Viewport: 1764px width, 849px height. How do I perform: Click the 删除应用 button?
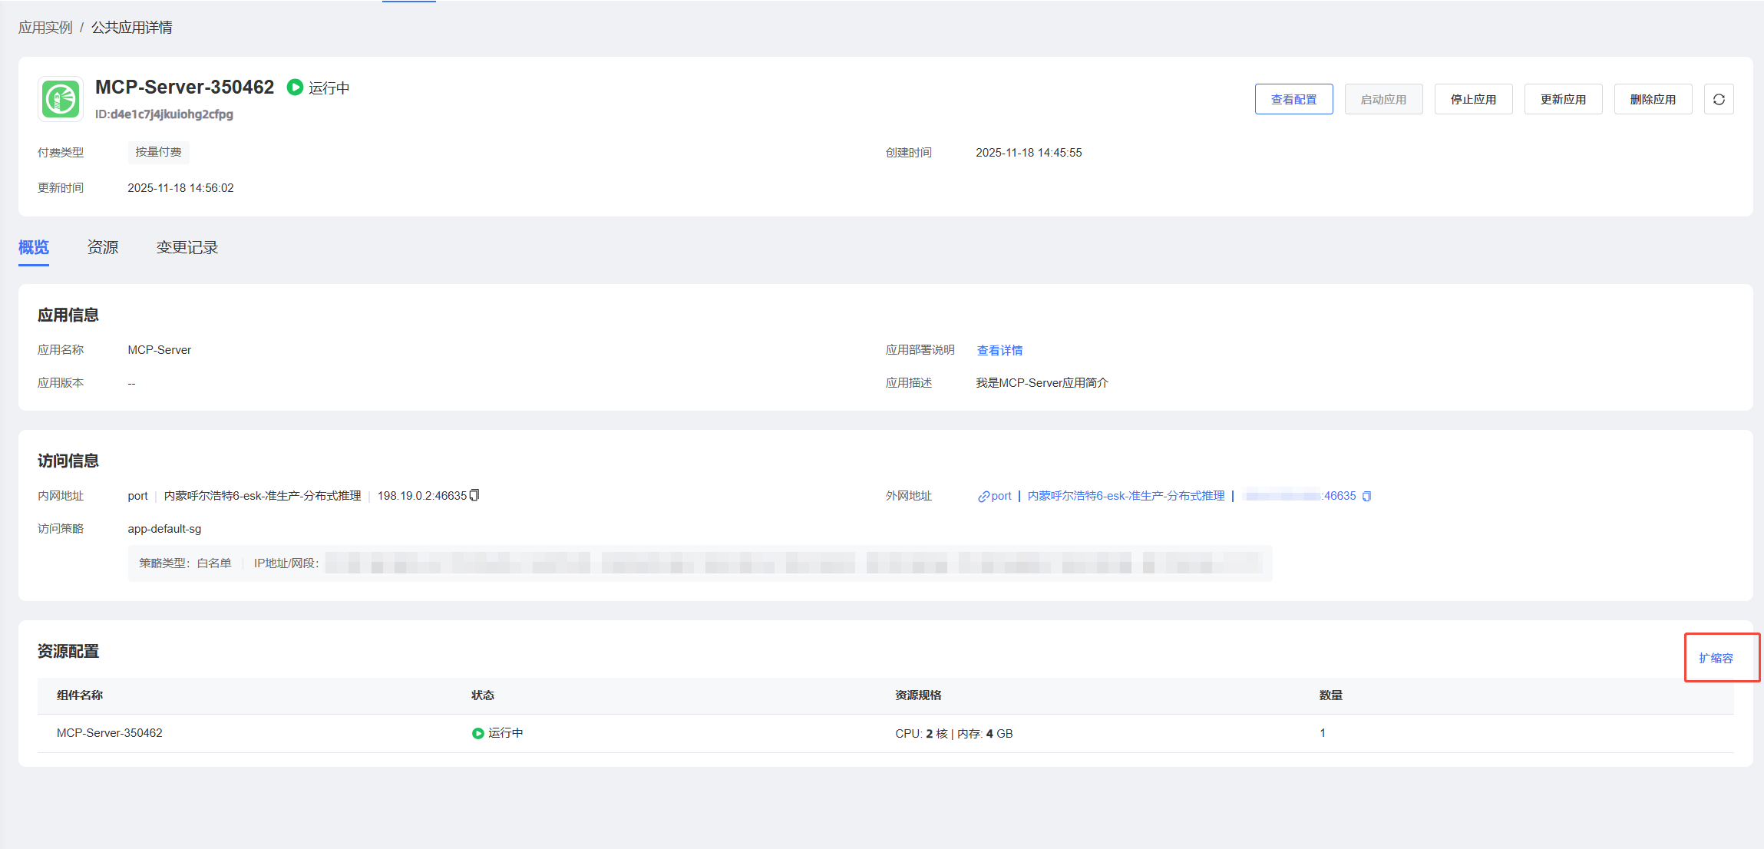point(1653,100)
